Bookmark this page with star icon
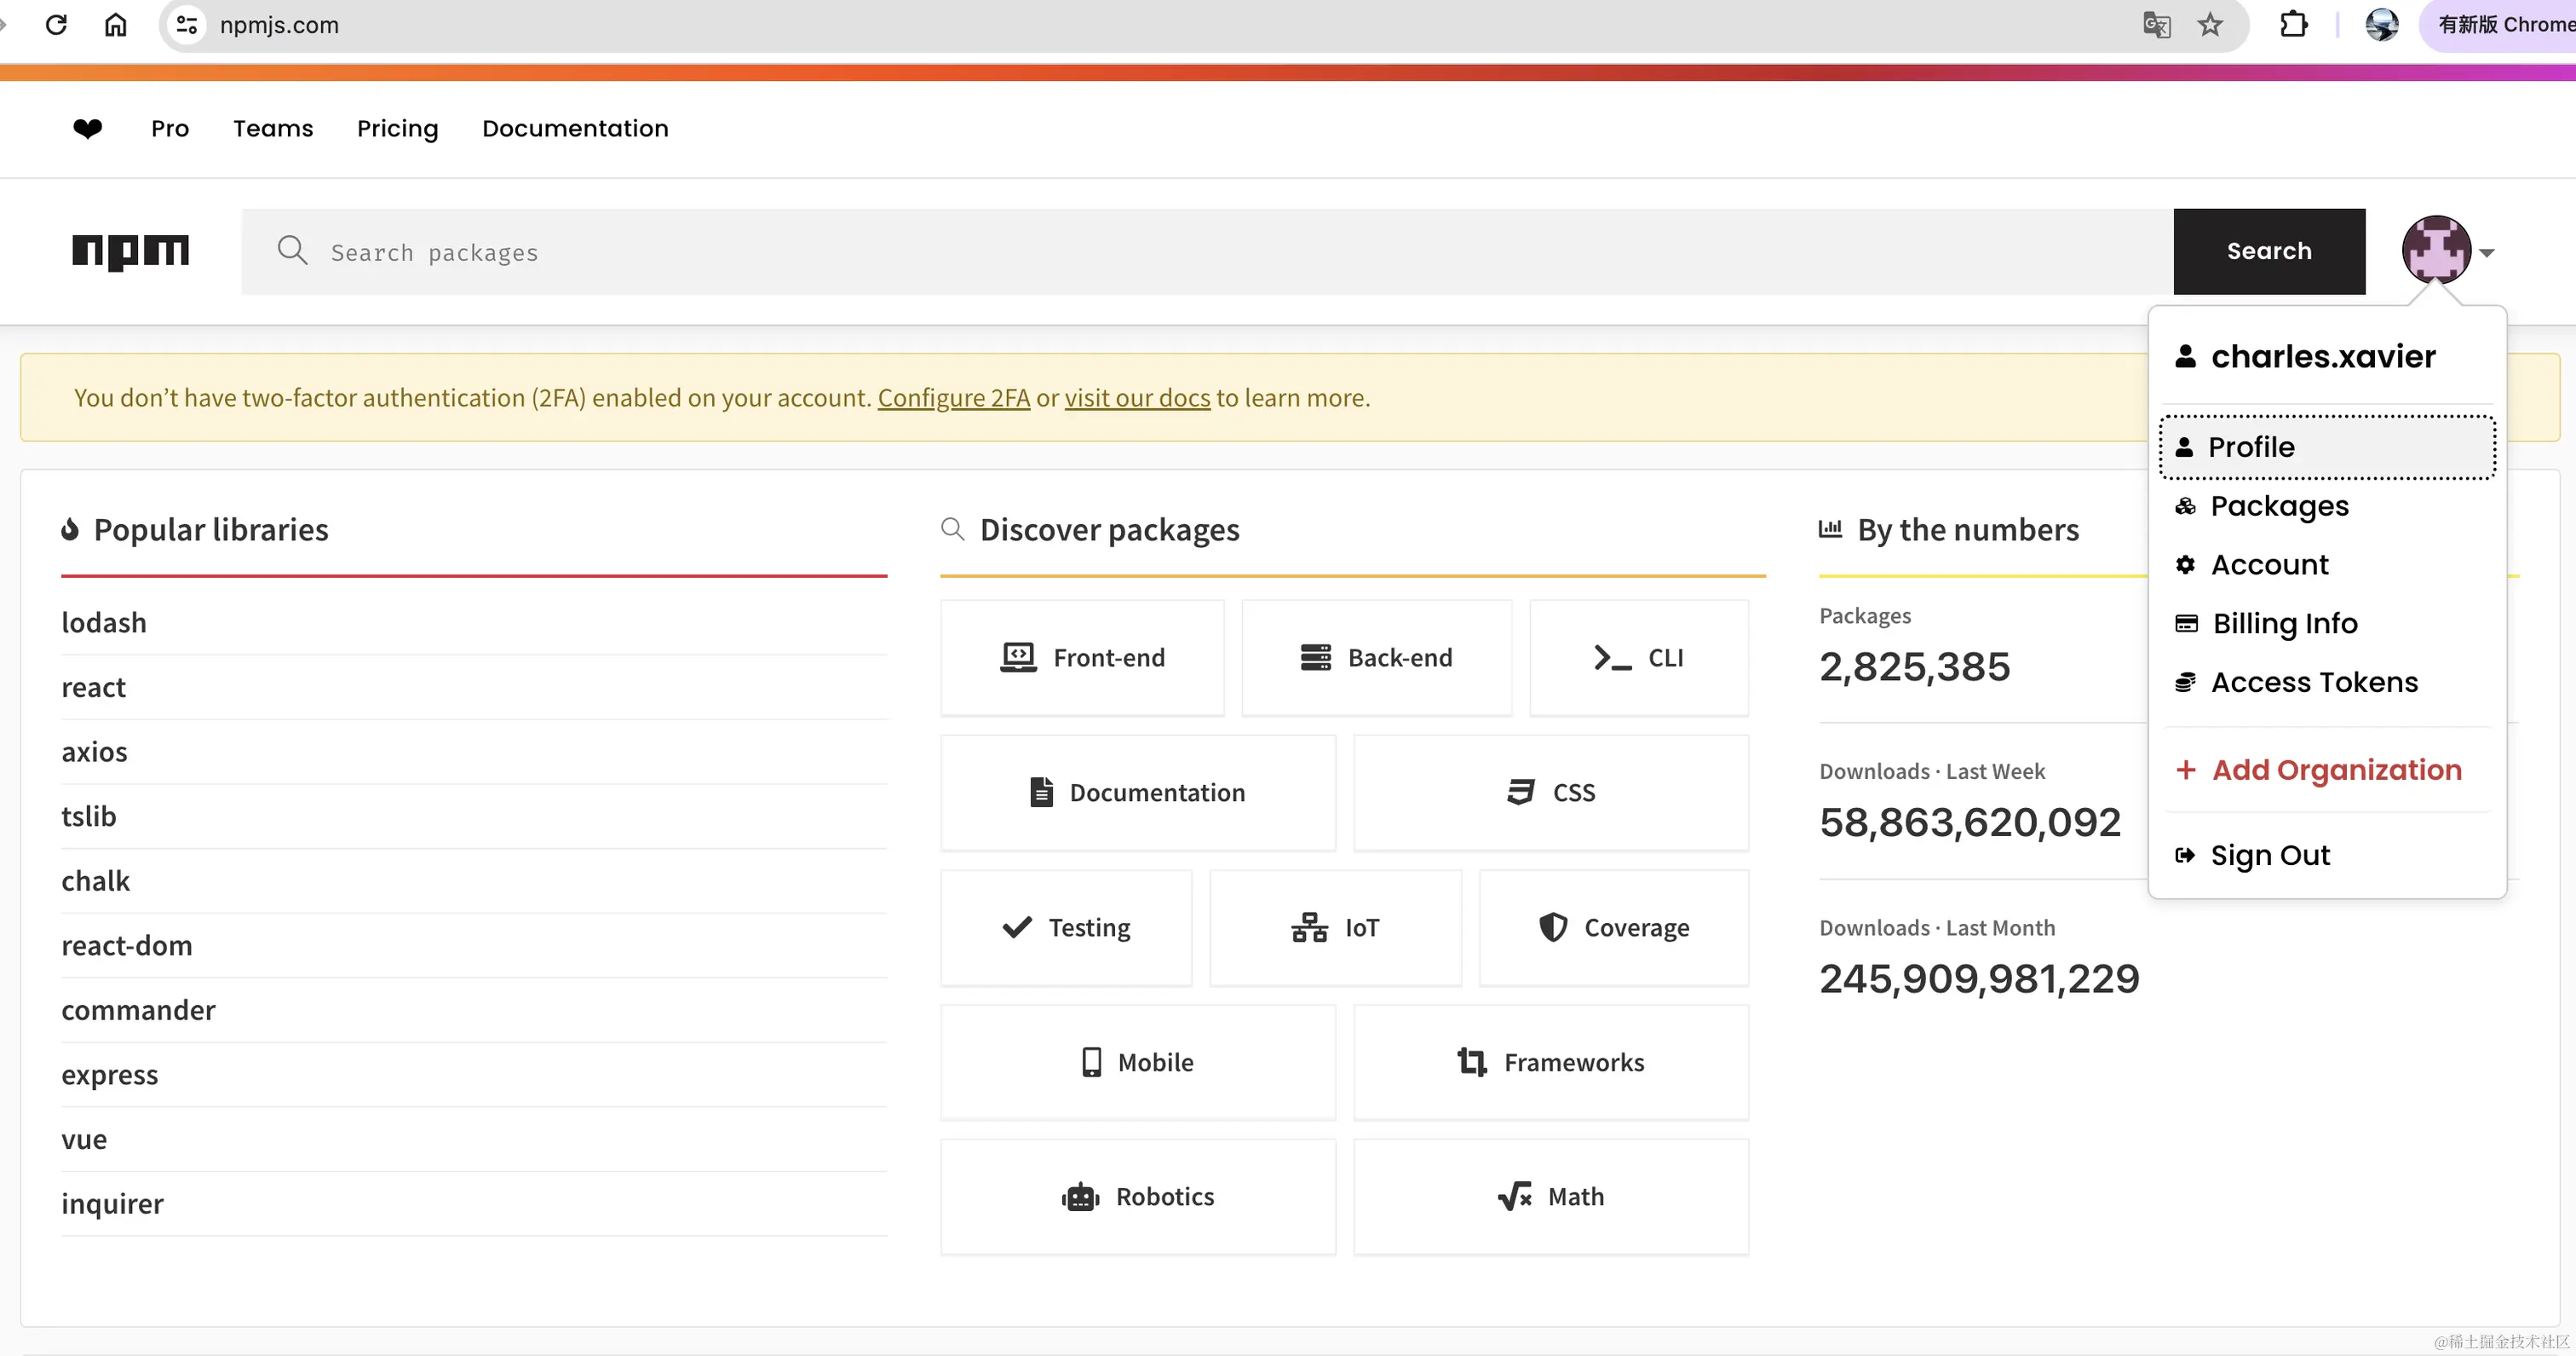The image size is (2576, 1356). [2210, 24]
